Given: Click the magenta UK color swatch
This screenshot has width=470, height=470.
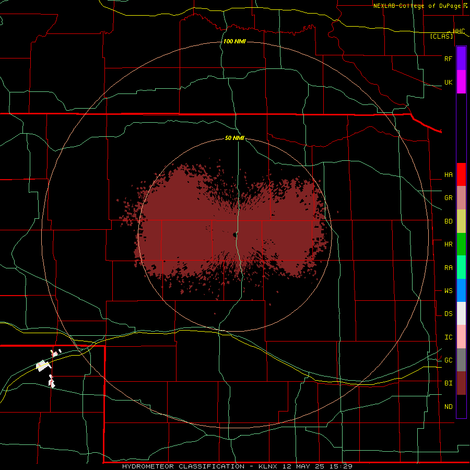Looking at the screenshot, I should (x=461, y=82).
